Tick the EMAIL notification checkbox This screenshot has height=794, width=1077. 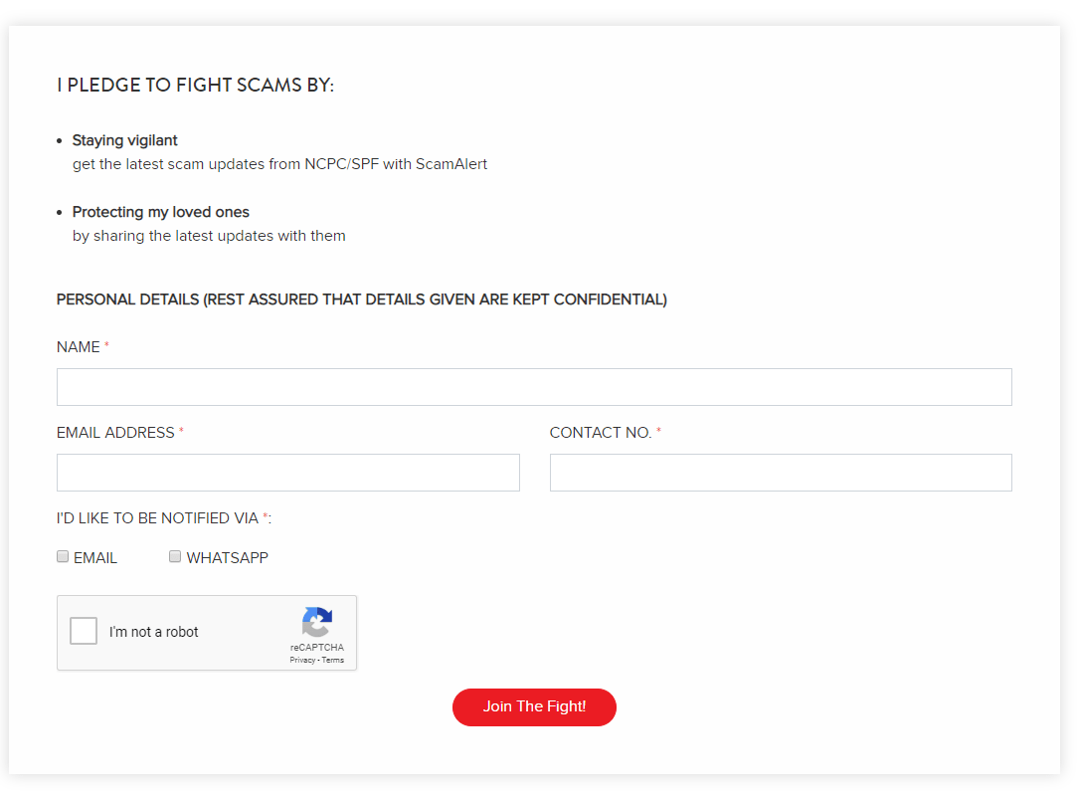point(63,557)
